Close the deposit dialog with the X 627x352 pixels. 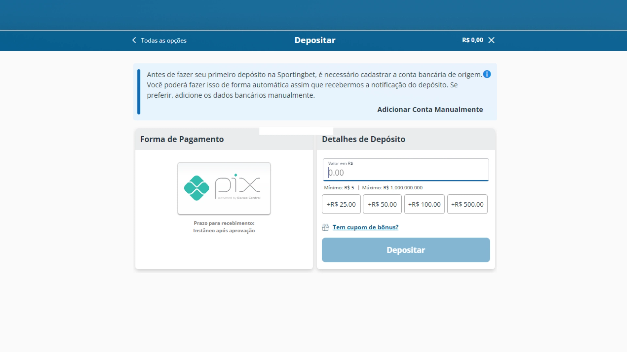point(491,40)
